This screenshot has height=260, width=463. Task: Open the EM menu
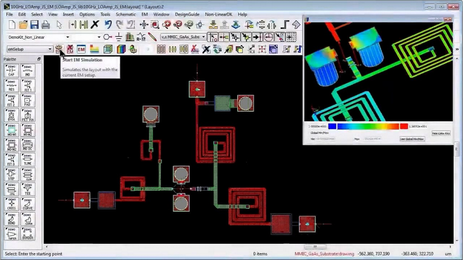coord(144,14)
